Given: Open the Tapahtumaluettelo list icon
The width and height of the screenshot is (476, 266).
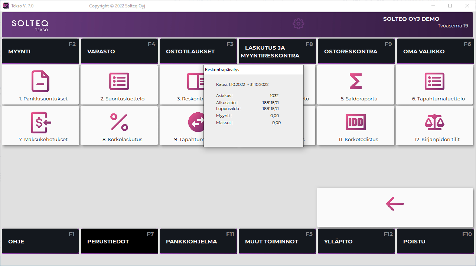Looking at the screenshot, I should pyautogui.click(x=434, y=81).
